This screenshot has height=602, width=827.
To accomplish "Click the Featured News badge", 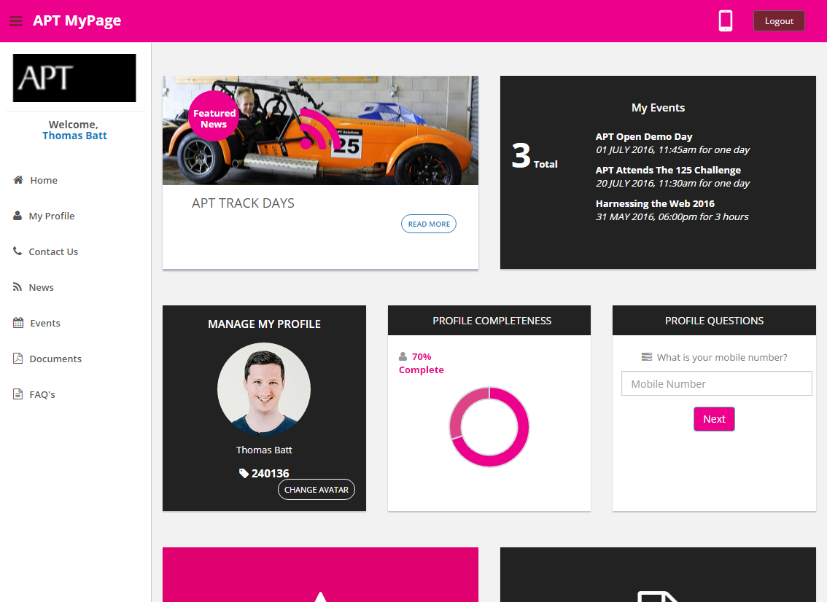I will tap(214, 116).
